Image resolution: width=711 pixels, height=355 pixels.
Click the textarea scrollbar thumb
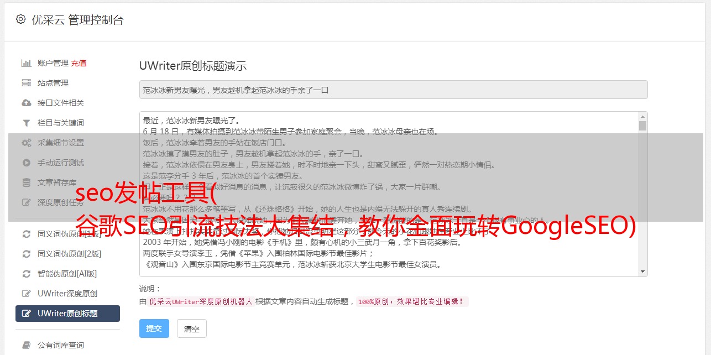point(642,126)
